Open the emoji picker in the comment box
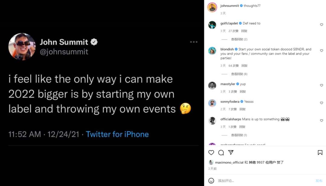This screenshot has height=186, width=326. [x=211, y=181]
